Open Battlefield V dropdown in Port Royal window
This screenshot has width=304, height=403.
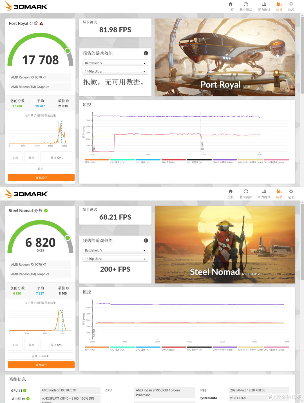pos(115,63)
